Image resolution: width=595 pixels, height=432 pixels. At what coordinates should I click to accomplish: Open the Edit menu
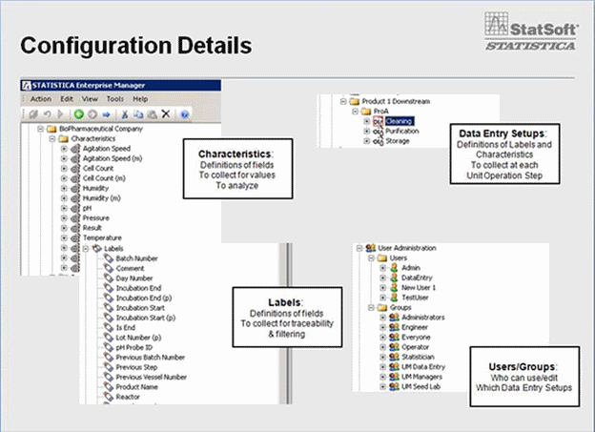click(67, 99)
